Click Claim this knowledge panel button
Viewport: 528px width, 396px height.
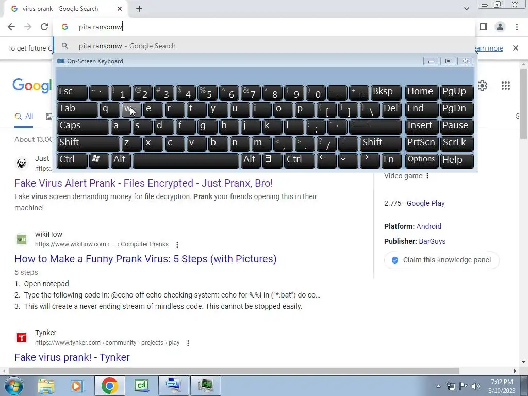click(x=441, y=260)
